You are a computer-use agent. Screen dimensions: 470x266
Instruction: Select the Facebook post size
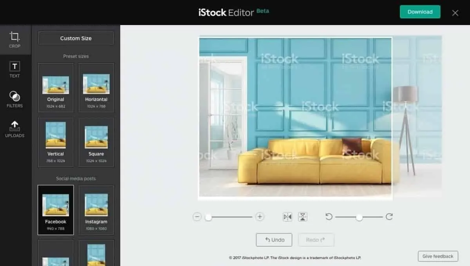click(56, 210)
